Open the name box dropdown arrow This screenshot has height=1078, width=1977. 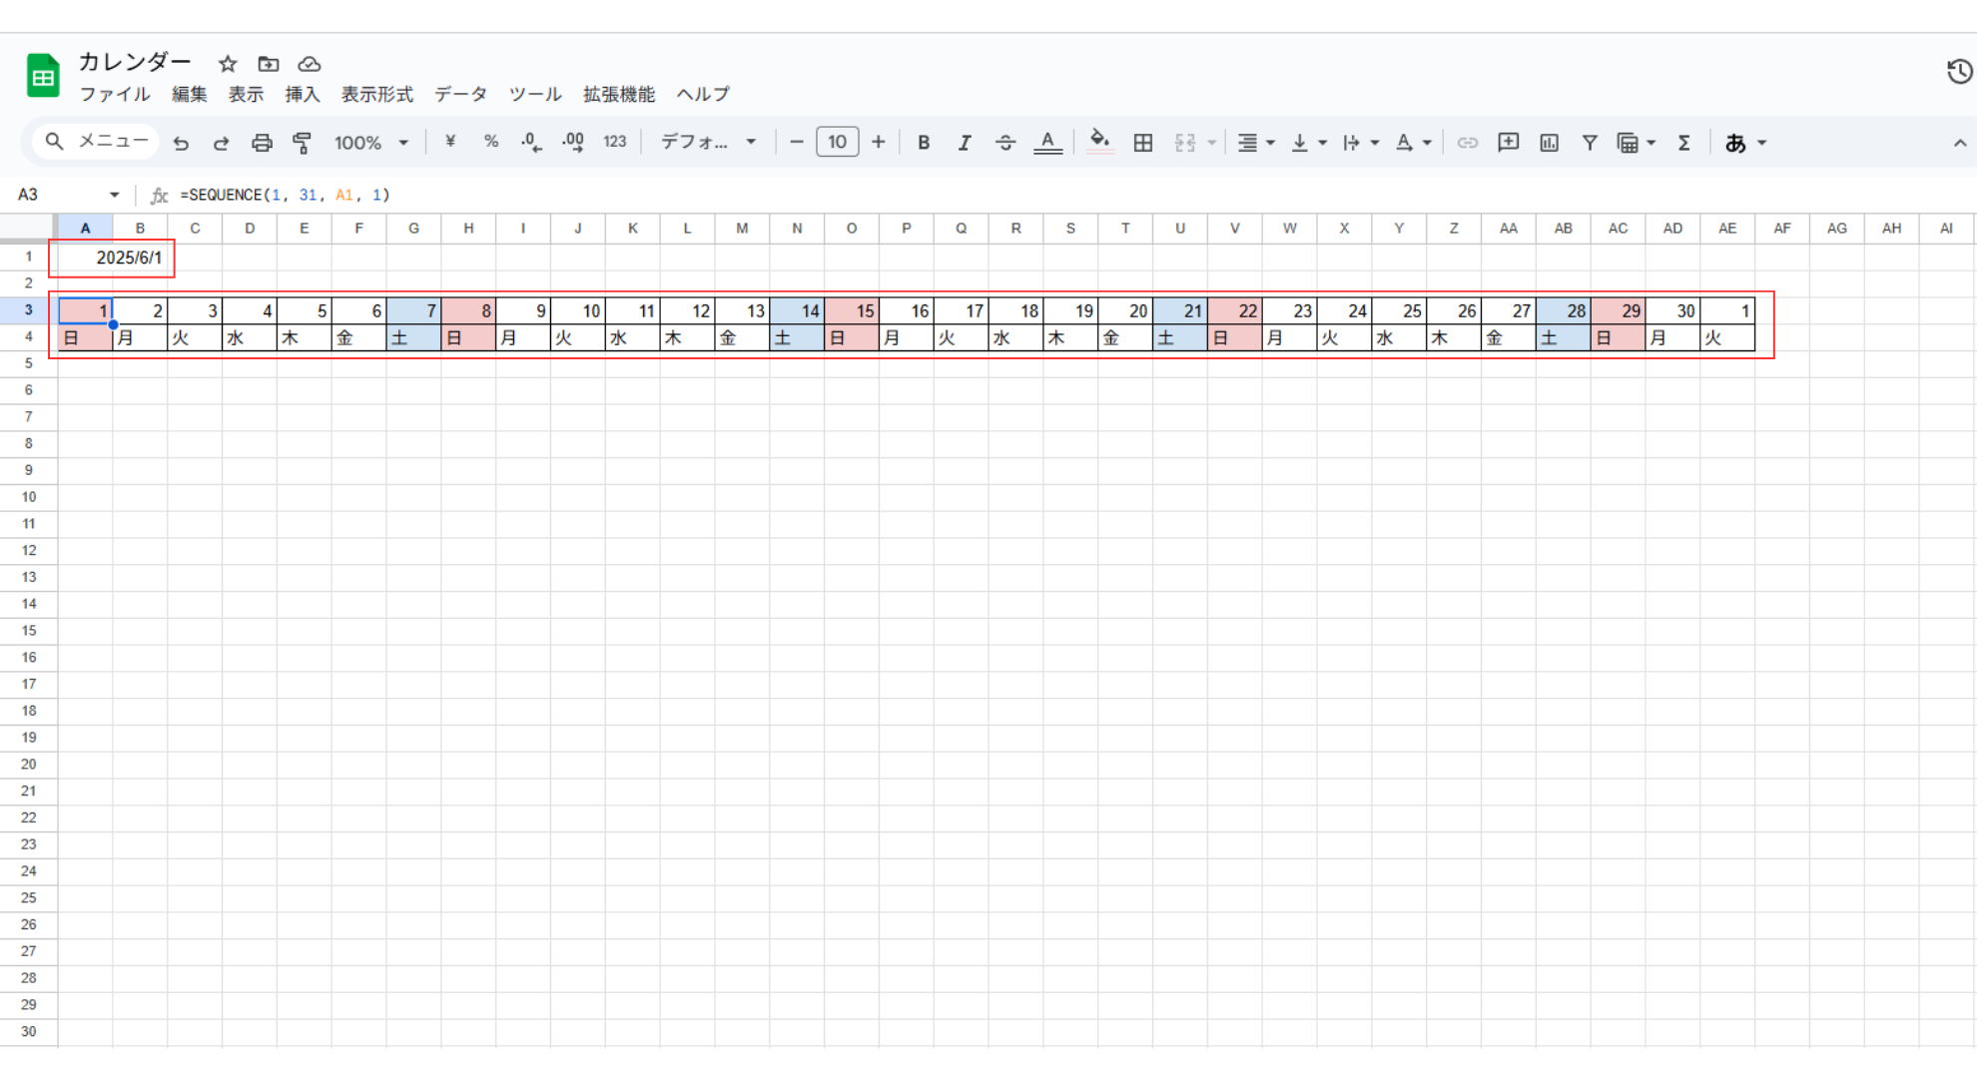point(114,195)
